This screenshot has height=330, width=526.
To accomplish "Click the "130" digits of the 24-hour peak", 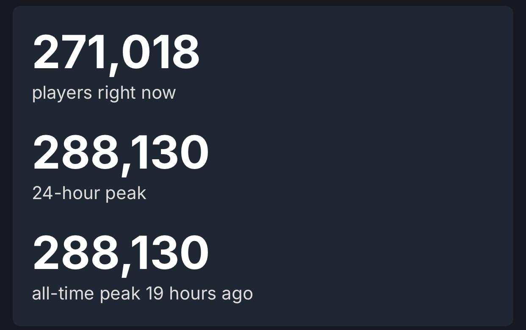I will pos(169,153).
